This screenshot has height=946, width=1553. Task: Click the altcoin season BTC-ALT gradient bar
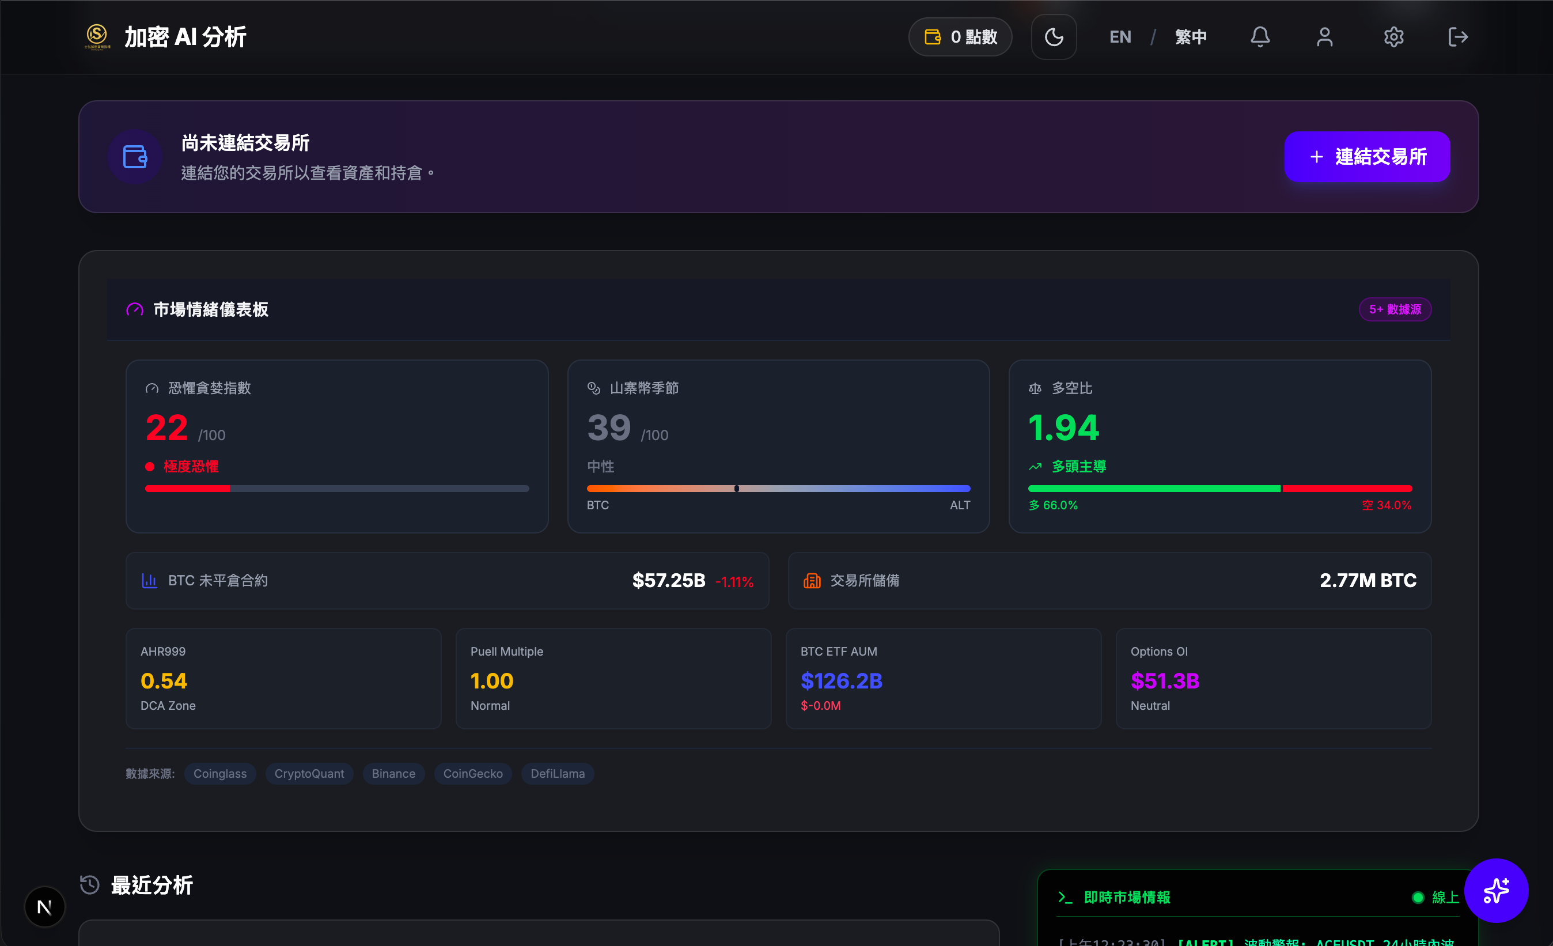point(778,489)
